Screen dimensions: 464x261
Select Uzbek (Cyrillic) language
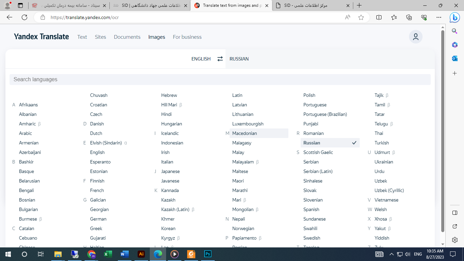389,190
